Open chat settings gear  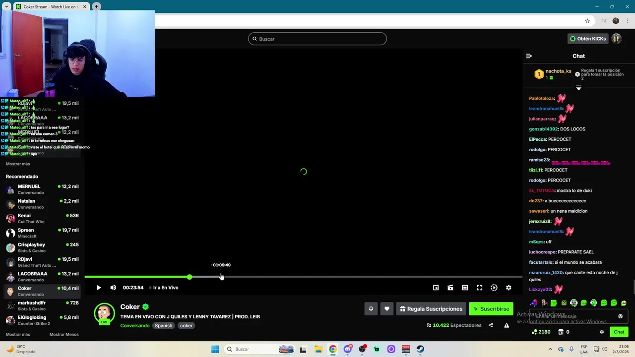[x=602, y=332]
